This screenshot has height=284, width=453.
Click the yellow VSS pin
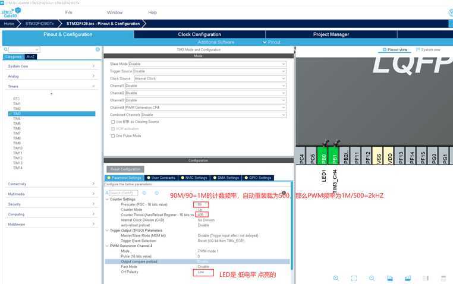378,156
